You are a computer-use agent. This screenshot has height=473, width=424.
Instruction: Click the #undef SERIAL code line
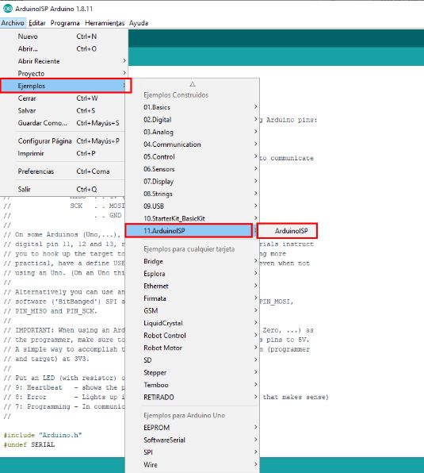[29, 444]
